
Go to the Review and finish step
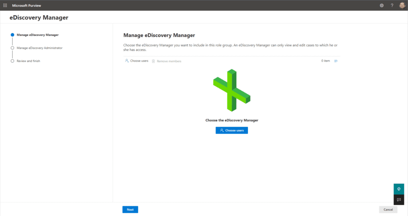(x=25, y=61)
